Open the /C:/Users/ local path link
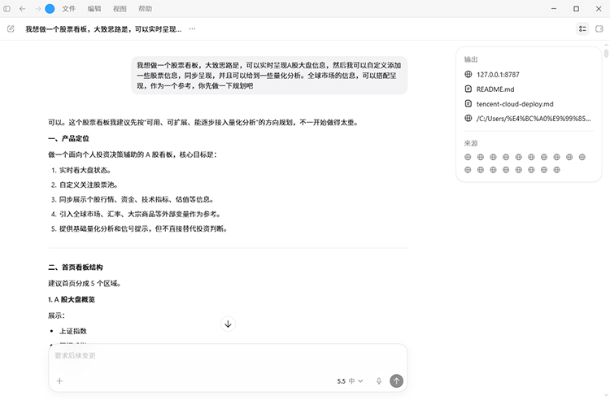 534,119
